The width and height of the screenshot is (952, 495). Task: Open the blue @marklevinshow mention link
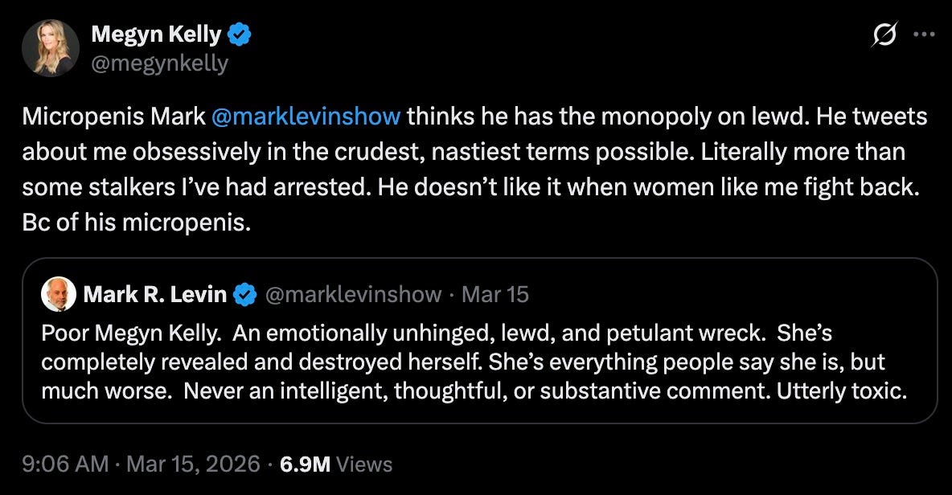coord(306,117)
